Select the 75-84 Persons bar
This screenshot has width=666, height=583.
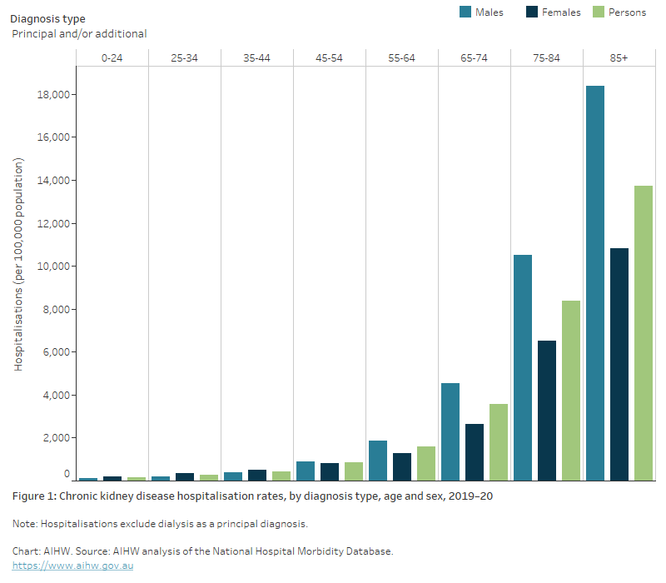[571, 391]
